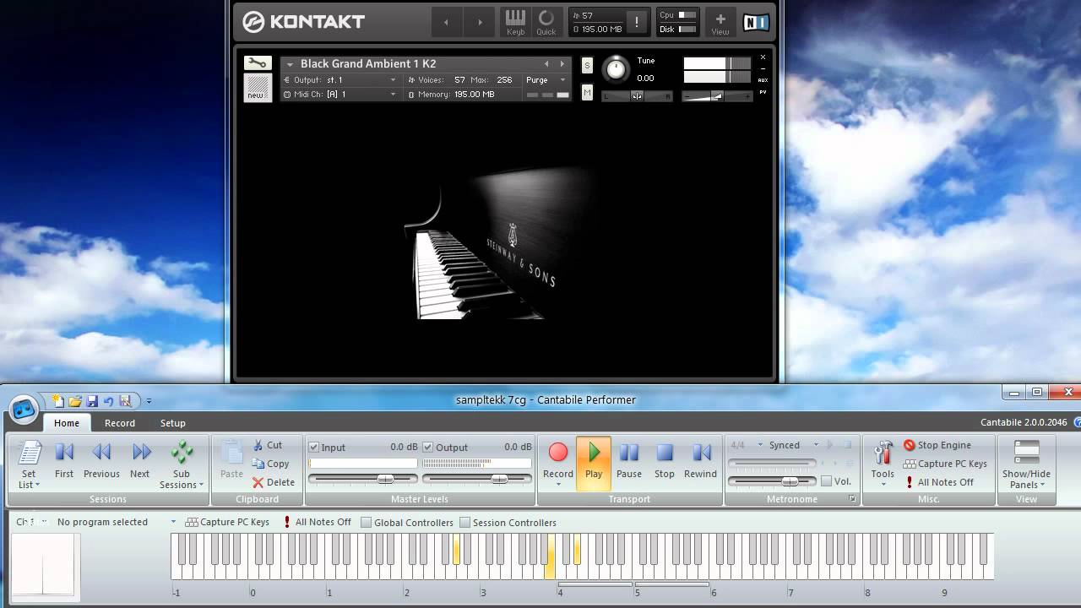Click Save disk icon in quick access

point(92,400)
